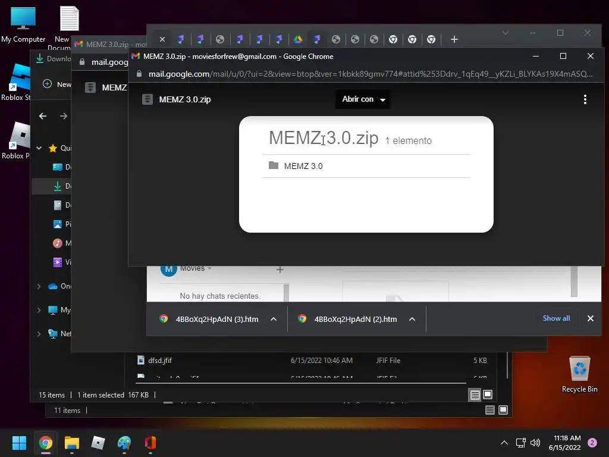Open the notification badge showing 2
Screen dimensions: 609x457
point(592,443)
